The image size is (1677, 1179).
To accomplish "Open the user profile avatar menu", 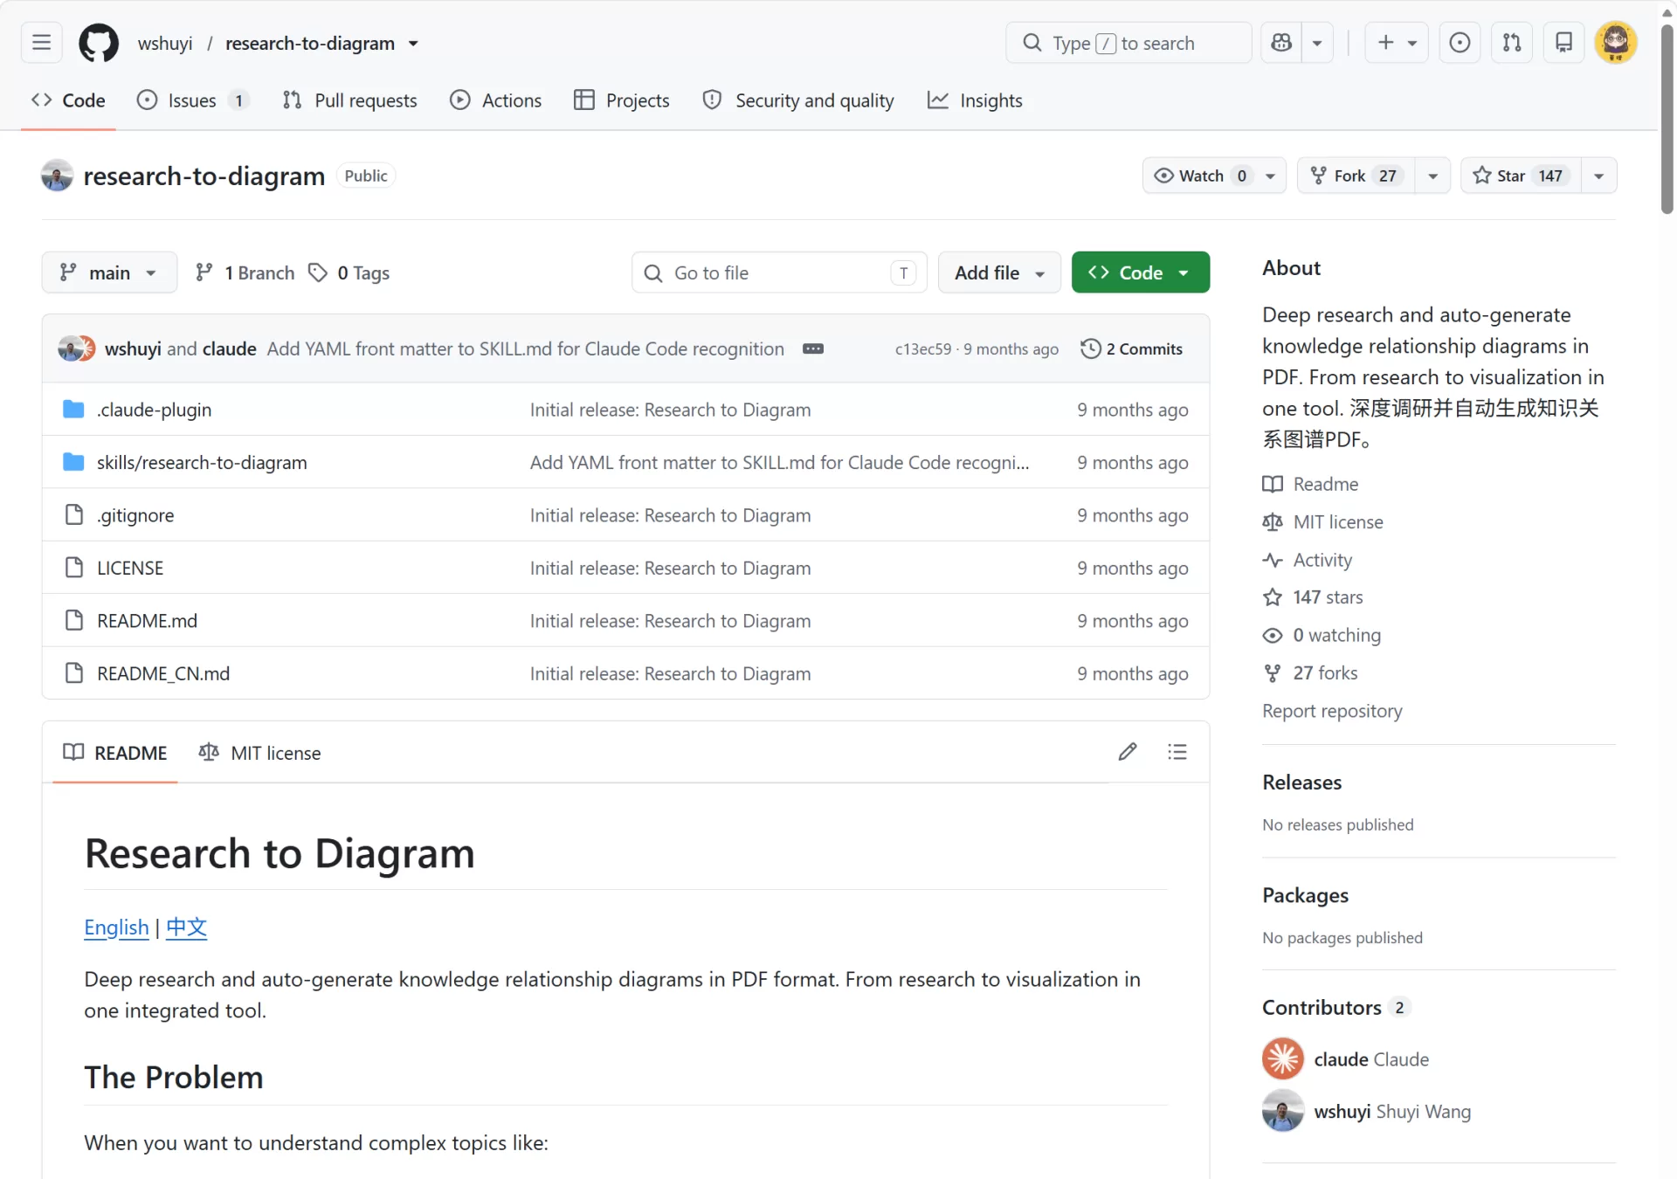I will pos(1615,43).
